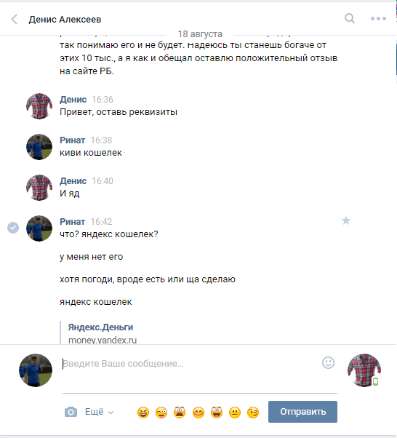Screen dimensions: 397x438
Task: Mark Ринат 16:42 message as important star
Action: click(x=346, y=220)
